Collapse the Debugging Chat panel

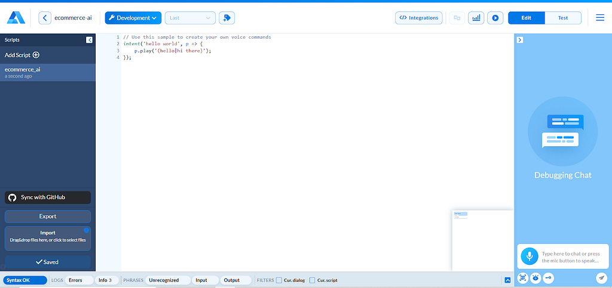pyautogui.click(x=519, y=40)
